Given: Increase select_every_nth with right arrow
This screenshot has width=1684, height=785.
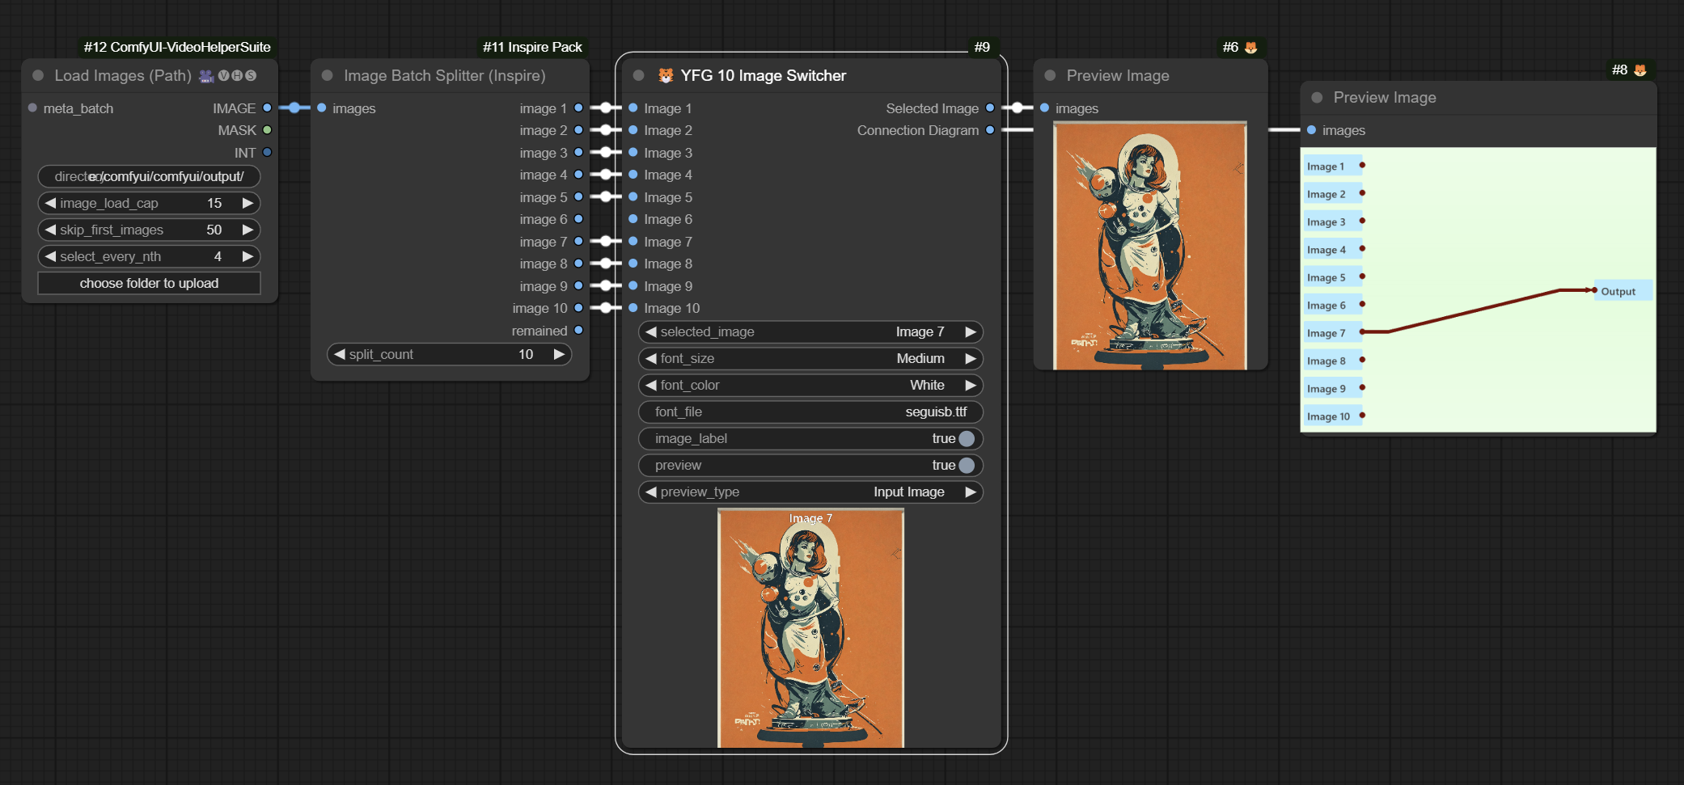Looking at the screenshot, I should 248,256.
